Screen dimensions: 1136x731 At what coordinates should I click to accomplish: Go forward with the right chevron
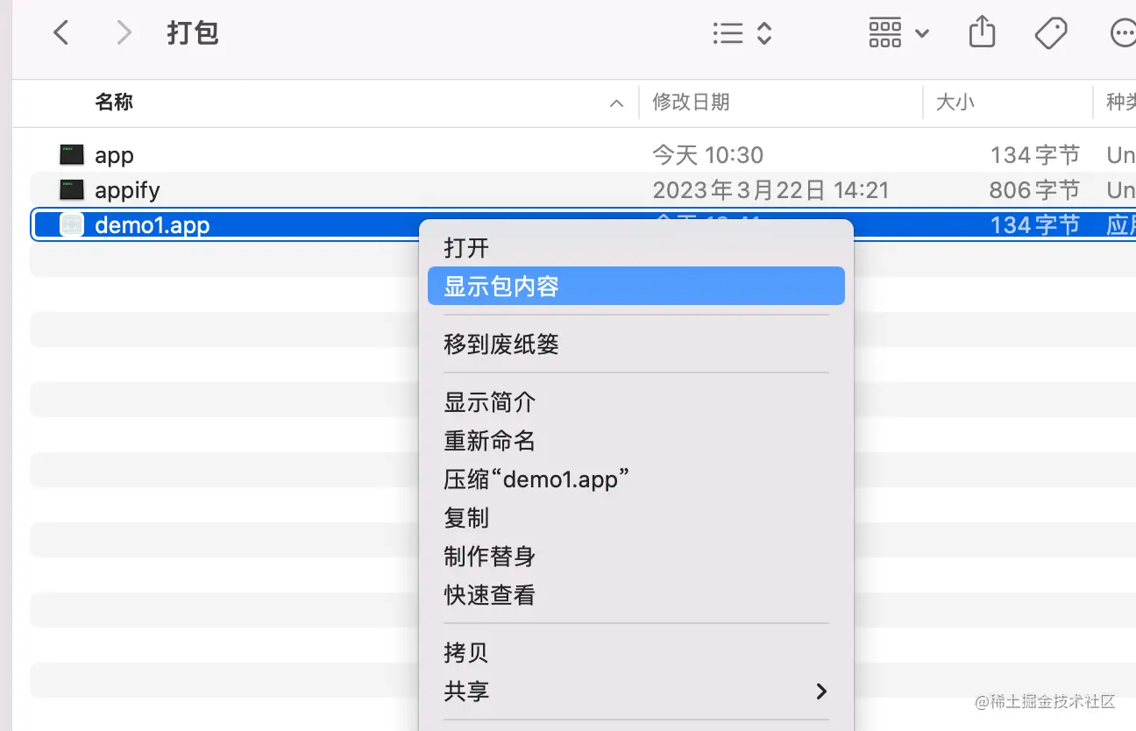124,33
